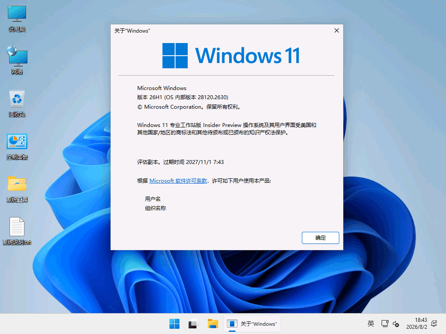The image size is (446, 334).
Task: Select the 系统说明.txt file icon
Action: 17,231
